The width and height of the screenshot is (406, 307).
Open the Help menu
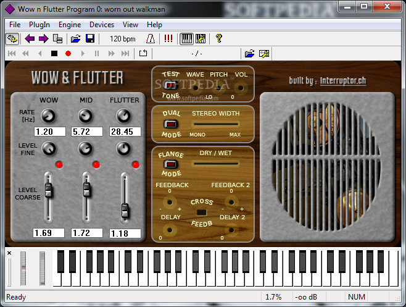click(154, 25)
